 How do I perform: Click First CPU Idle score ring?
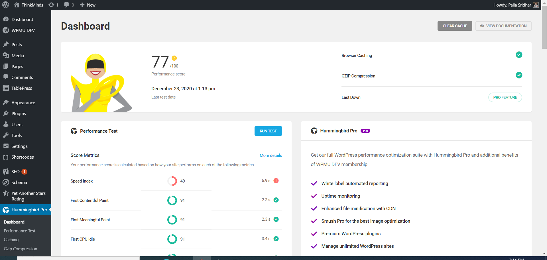172,239
